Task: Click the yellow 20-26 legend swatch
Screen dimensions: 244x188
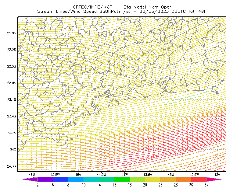Action: point(153,179)
